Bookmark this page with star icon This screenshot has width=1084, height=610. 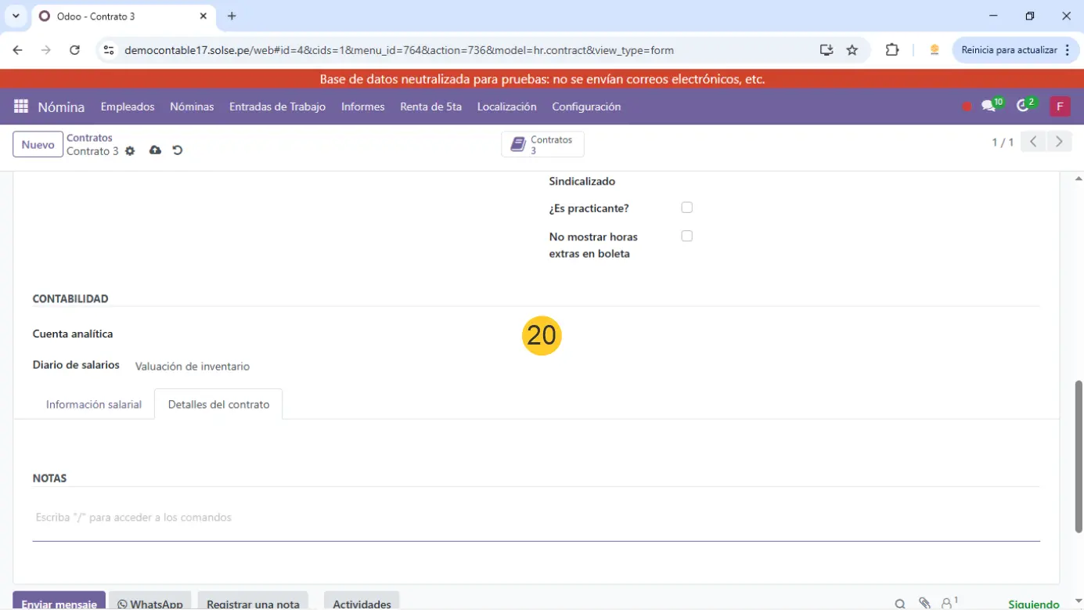[852, 50]
